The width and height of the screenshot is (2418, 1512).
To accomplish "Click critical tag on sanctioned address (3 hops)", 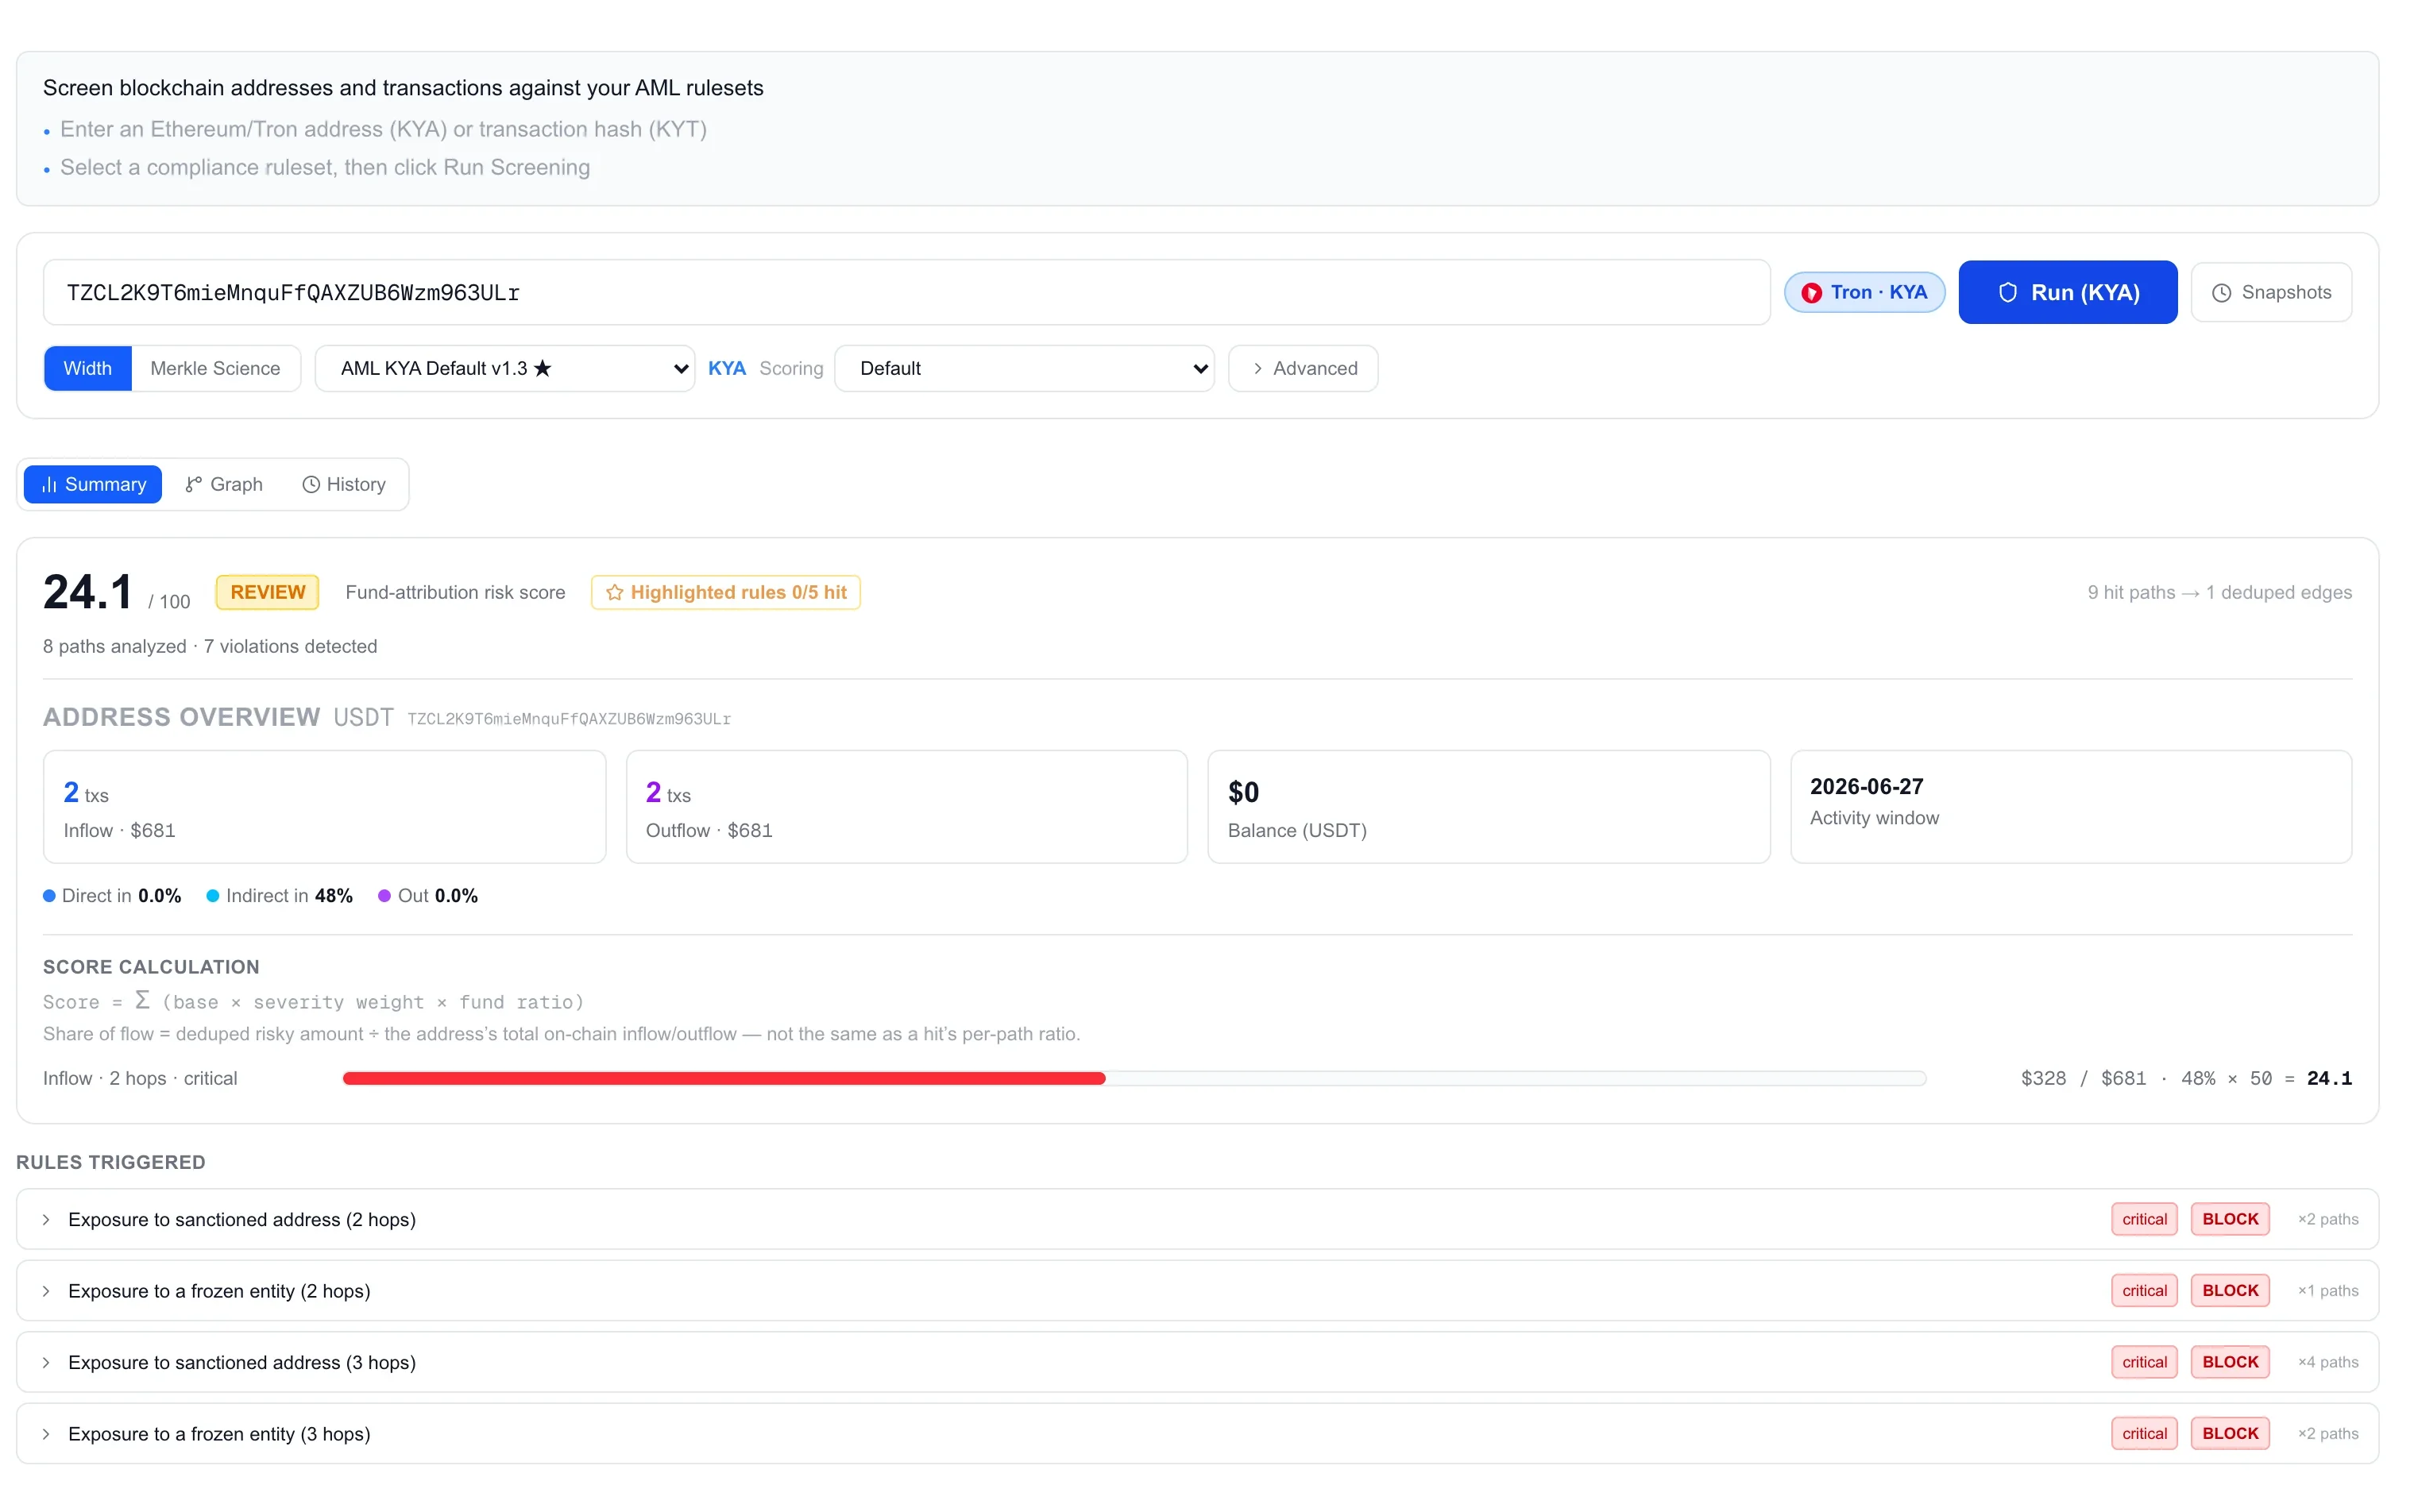I will click(x=2144, y=1362).
